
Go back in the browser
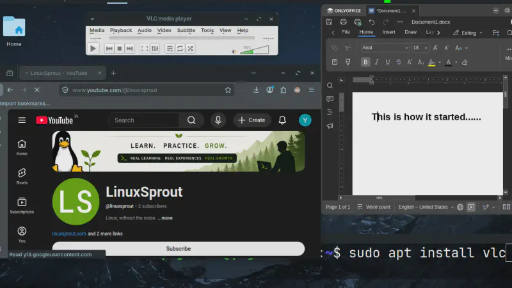click(10, 90)
